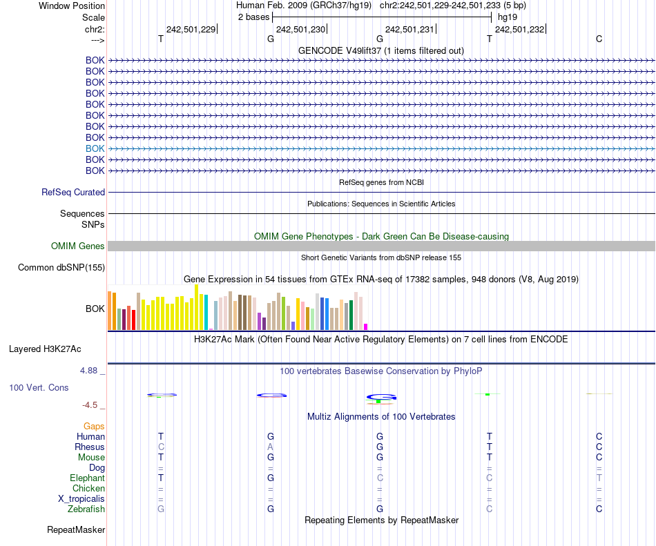Click the 4.88 PhyloP upper scale value
This screenshot has height=546, width=656.
88,371
